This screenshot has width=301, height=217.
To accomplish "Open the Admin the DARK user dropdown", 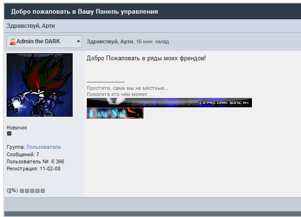I will pyautogui.click(x=44, y=41).
